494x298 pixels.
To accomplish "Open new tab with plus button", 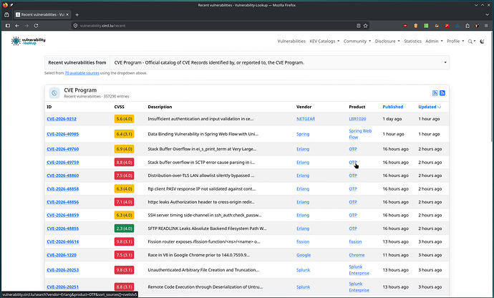I will (77, 14).
